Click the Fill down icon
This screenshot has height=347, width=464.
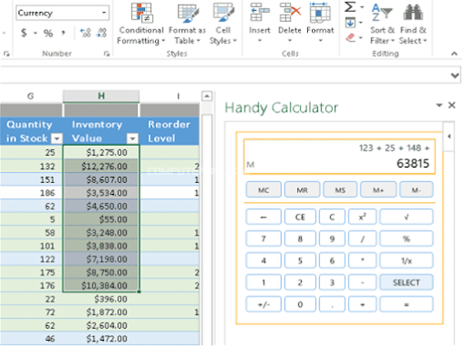click(x=350, y=23)
